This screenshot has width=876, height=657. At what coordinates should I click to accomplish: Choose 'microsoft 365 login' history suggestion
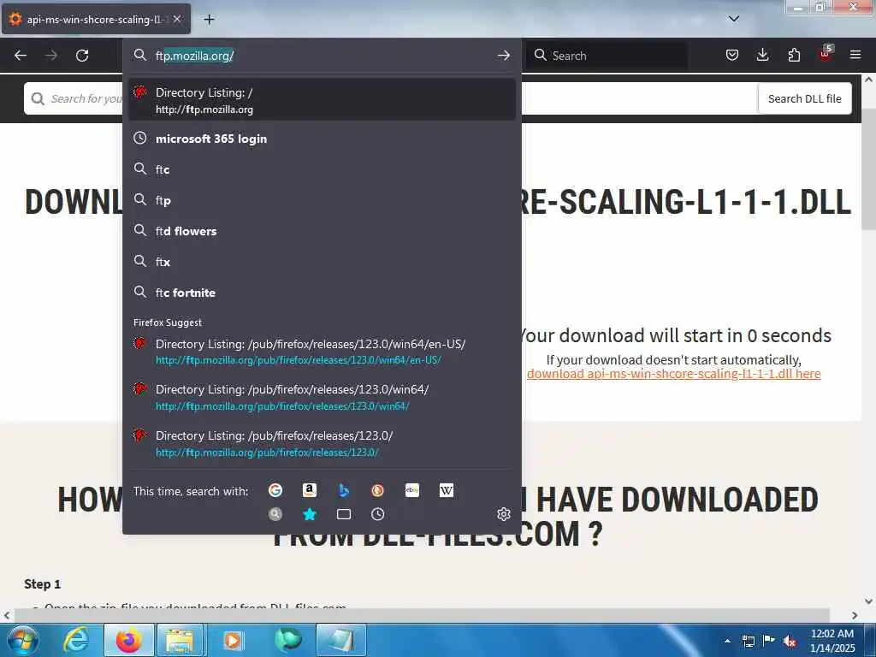coord(323,139)
